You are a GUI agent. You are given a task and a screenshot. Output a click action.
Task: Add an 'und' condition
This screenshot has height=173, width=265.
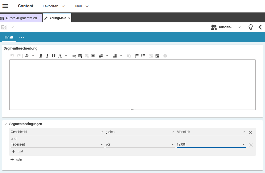[20, 151]
